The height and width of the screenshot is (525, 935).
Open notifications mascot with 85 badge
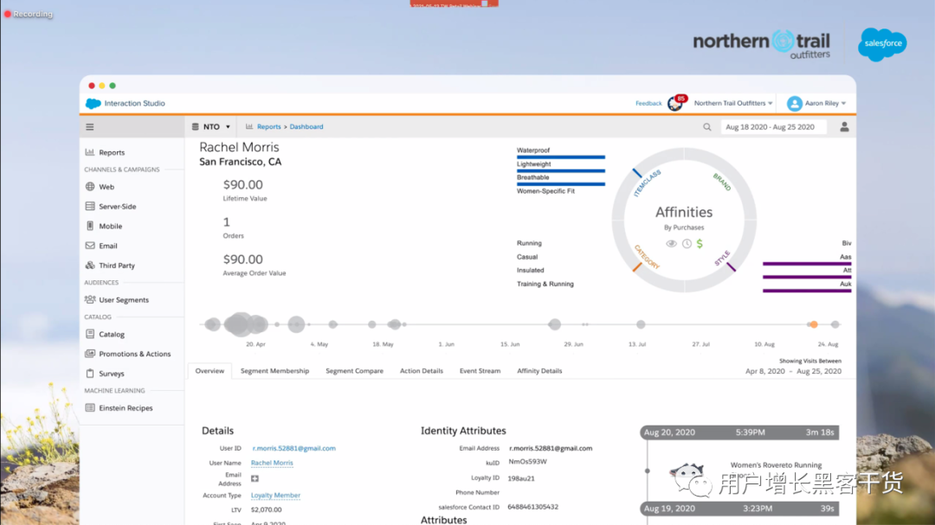[676, 103]
